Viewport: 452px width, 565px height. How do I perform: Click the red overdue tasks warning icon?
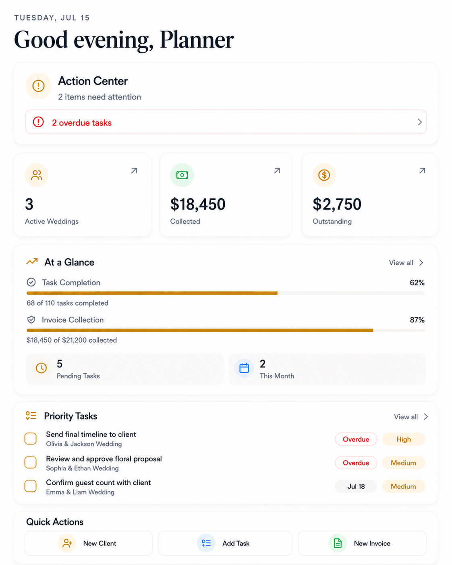click(x=38, y=122)
